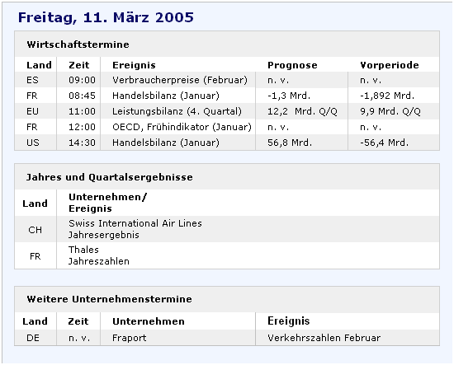
Task: Click the Fraport company cell
Action: pos(129,338)
